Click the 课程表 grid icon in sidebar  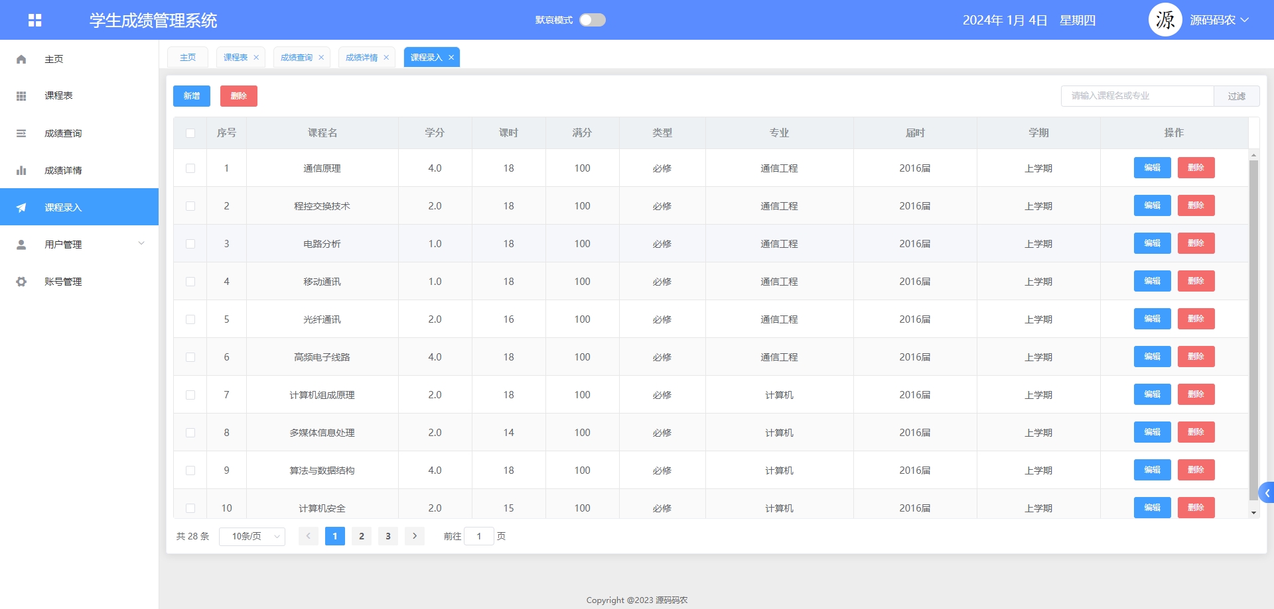pos(21,96)
